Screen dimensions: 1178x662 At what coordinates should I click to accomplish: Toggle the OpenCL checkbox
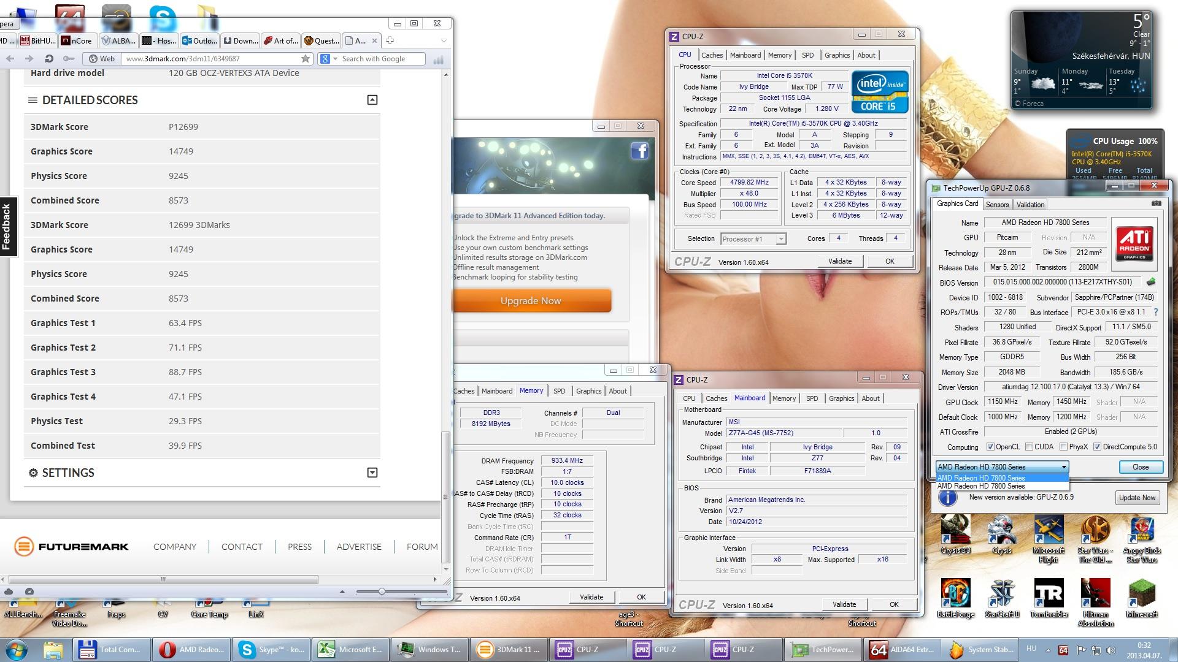990,447
